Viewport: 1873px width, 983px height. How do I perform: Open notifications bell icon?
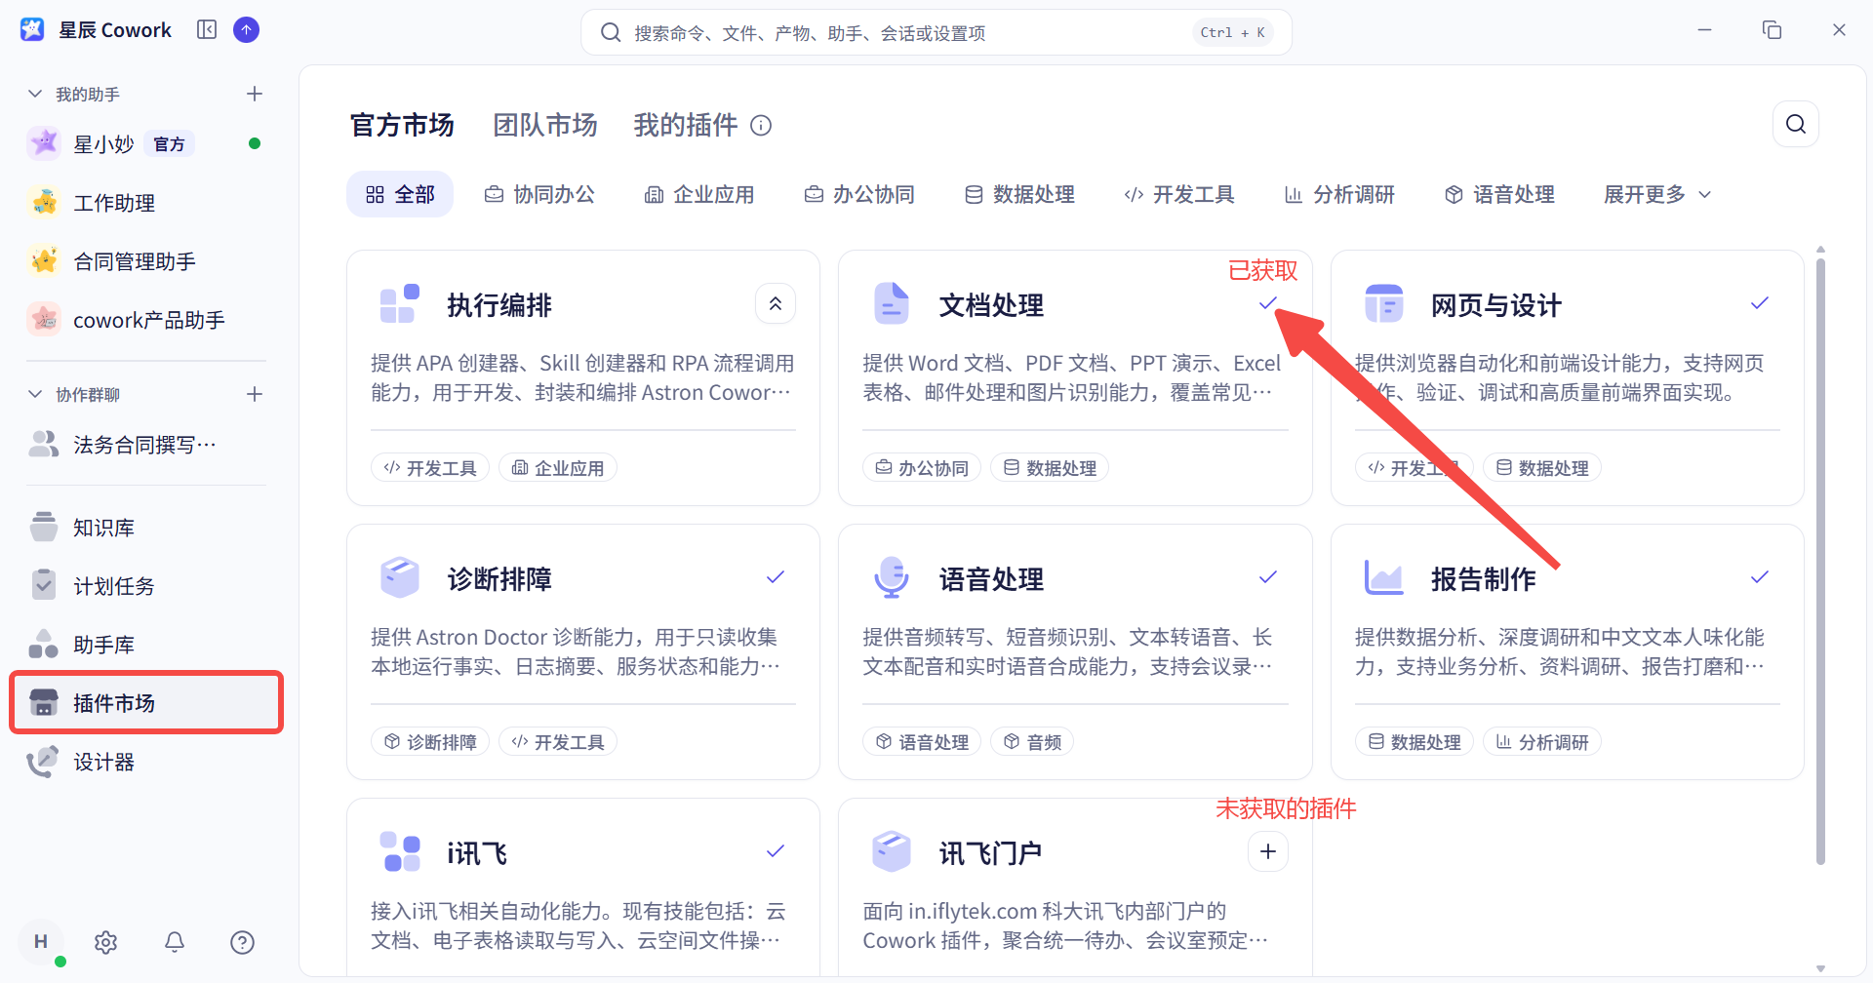(x=175, y=942)
